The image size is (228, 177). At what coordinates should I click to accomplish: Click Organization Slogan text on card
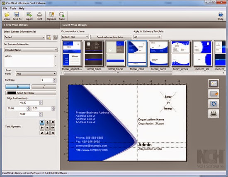point(151,124)
